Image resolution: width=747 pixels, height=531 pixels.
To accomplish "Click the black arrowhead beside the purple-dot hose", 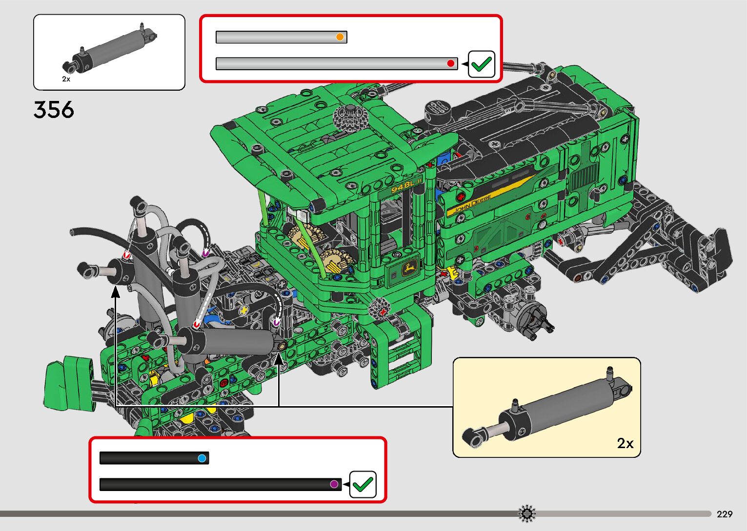I will (345, 484).
